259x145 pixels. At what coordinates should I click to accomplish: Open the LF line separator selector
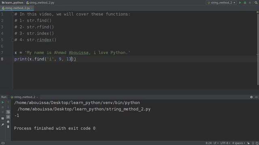(216, 143)
